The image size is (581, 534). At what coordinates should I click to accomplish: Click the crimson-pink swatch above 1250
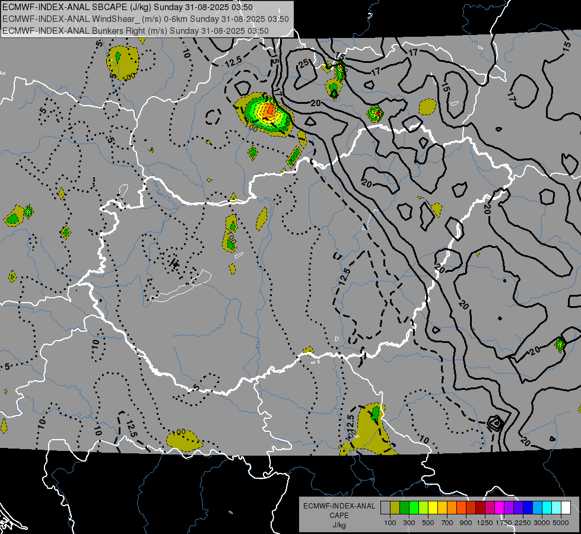point(490,507)
